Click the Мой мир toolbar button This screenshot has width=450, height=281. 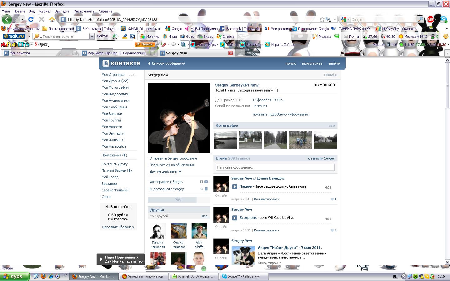150,37
